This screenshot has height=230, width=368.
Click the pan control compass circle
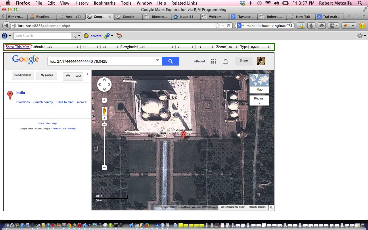point(104,85)
